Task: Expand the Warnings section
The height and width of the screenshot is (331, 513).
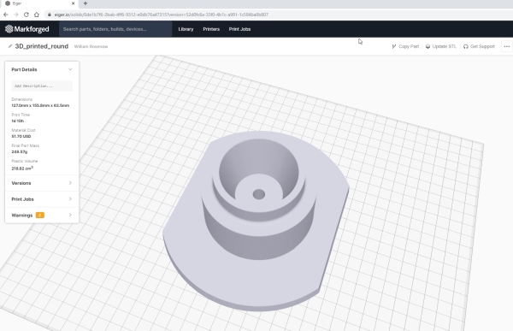Action: tap(42, 215)
